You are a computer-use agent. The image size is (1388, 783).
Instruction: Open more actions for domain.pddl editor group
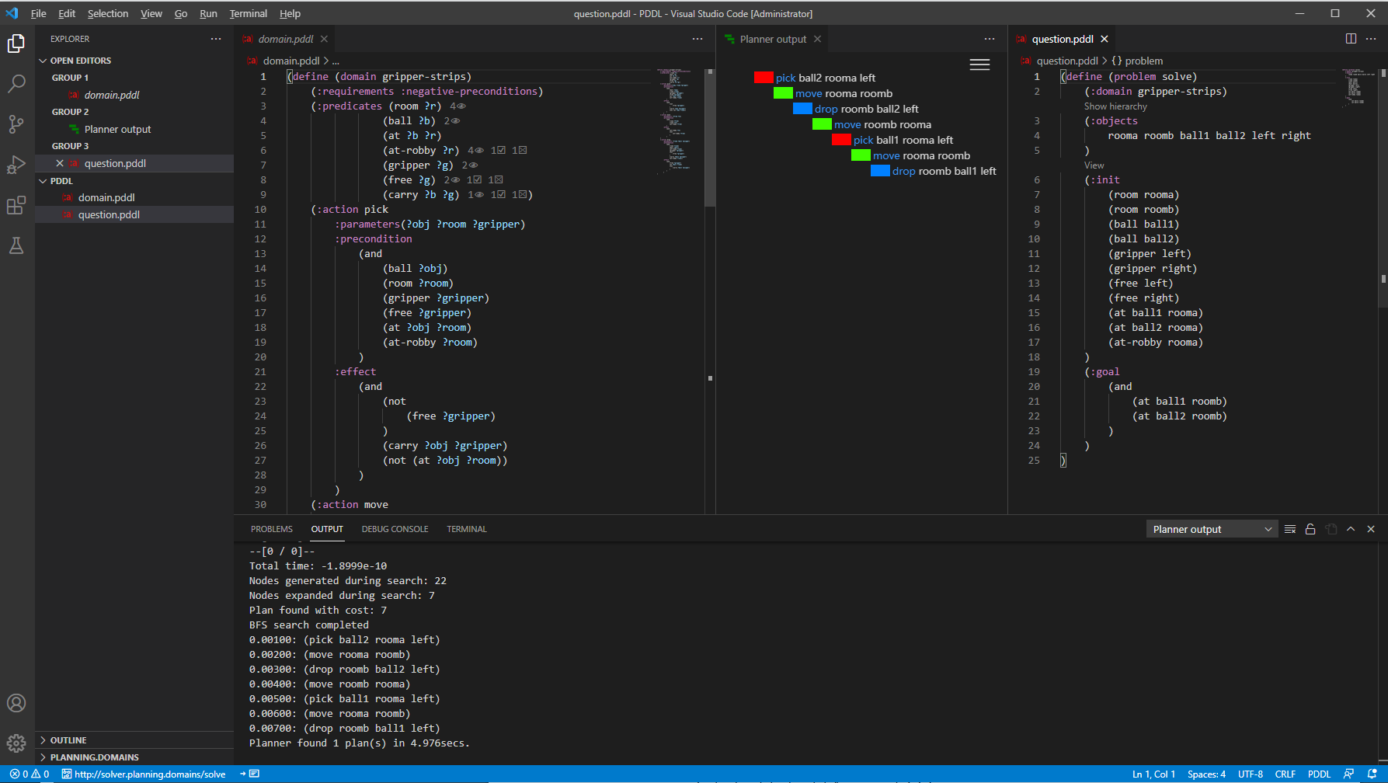pyautogui.click(x=697, y=39)
